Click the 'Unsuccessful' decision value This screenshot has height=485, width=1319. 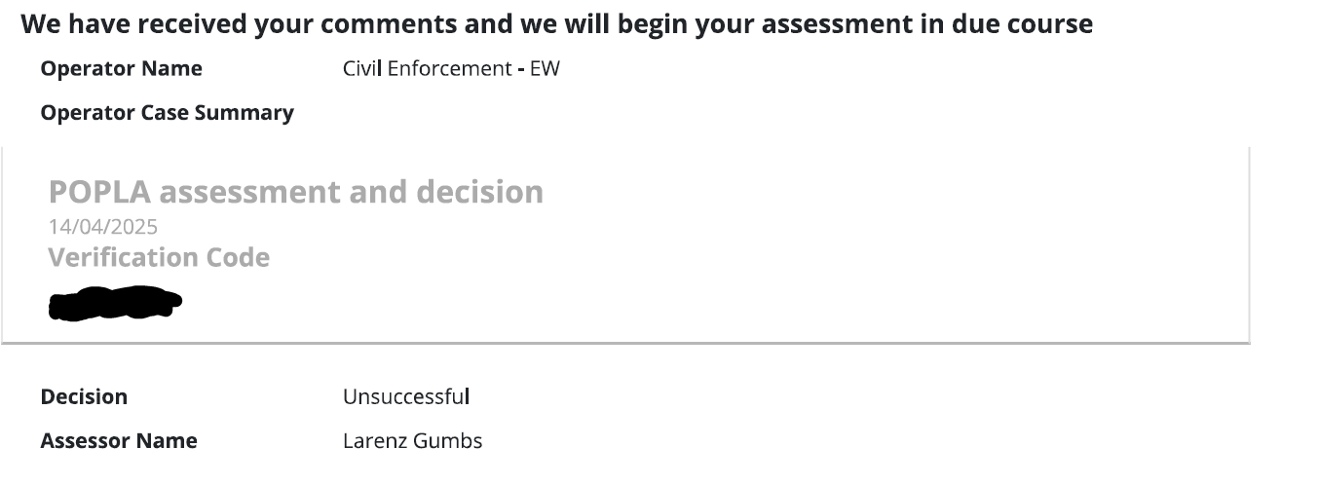[x=406, y=397]
